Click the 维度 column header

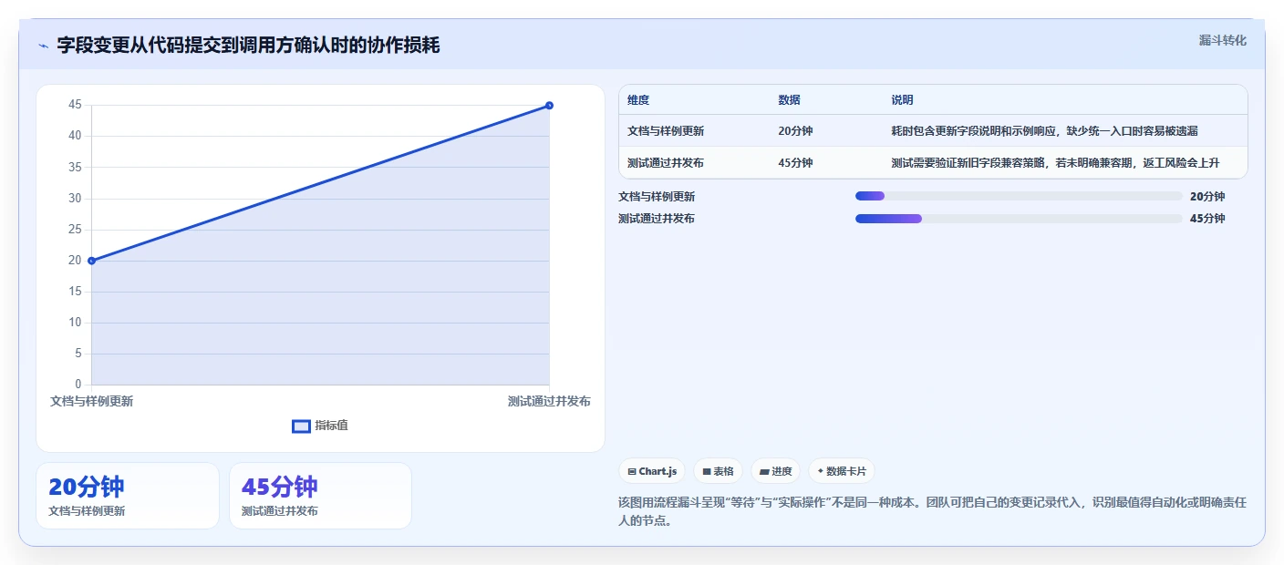pyautogui.click(x=638, y=100)
